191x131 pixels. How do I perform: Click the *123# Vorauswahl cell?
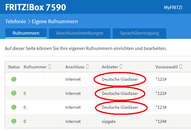(x=161, y=107)
